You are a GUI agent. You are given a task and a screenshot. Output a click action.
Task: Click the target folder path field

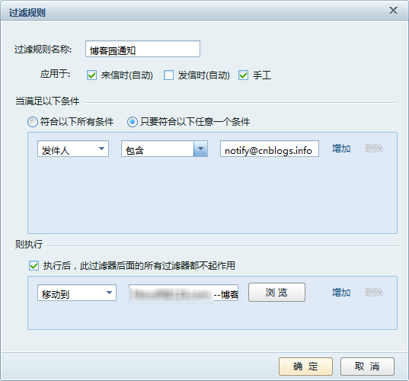click(184, 293)
